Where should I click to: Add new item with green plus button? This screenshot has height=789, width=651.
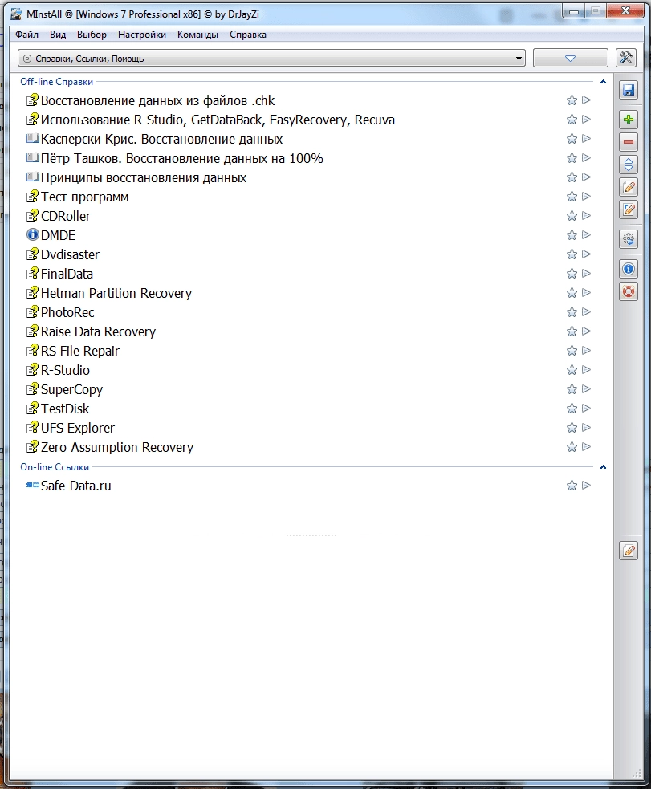[629, 120]
